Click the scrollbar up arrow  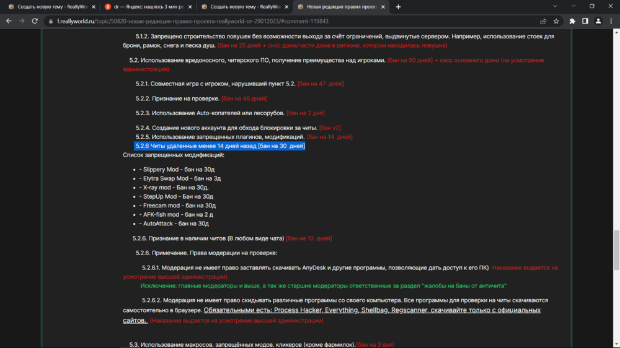(x=616, y=32)
